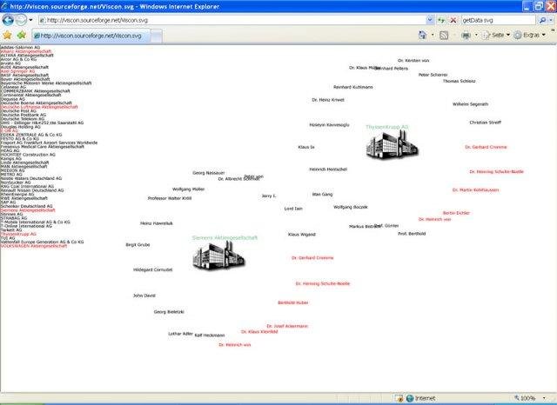The height and width of the screenshot is (405, 557).
Task: Select Deutsche Postbank AG in the list
Action: point(23,115)
